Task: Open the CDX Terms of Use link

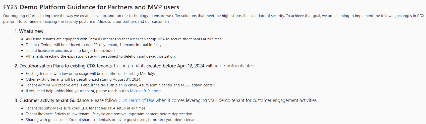Action: point(136,100)
